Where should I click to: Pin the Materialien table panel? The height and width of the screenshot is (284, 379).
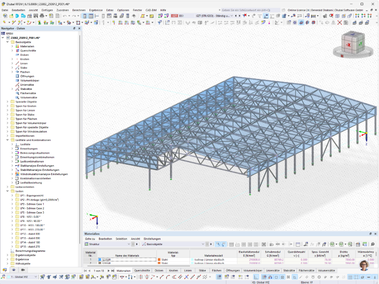(x=371, y=234)
